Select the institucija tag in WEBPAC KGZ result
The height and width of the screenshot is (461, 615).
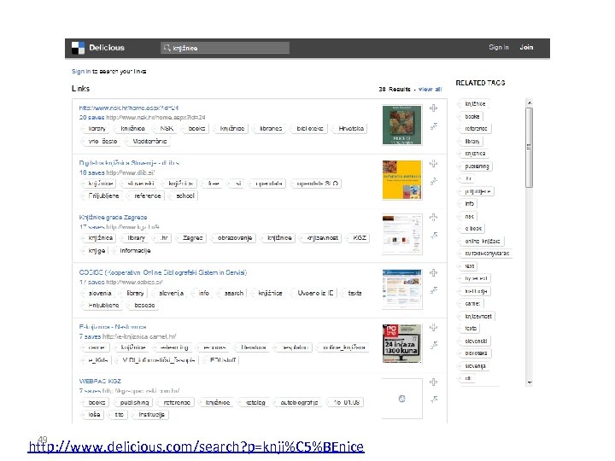pyautogui.click(x=149, y=415)
